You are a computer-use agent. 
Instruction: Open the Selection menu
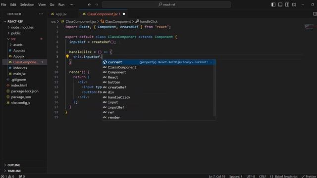(x=27, y=4)
